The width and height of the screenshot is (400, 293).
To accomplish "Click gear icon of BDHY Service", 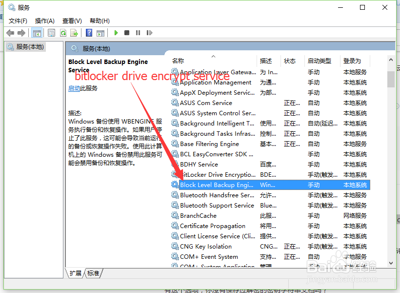I will pyautogui.click(x=175, y=164).
